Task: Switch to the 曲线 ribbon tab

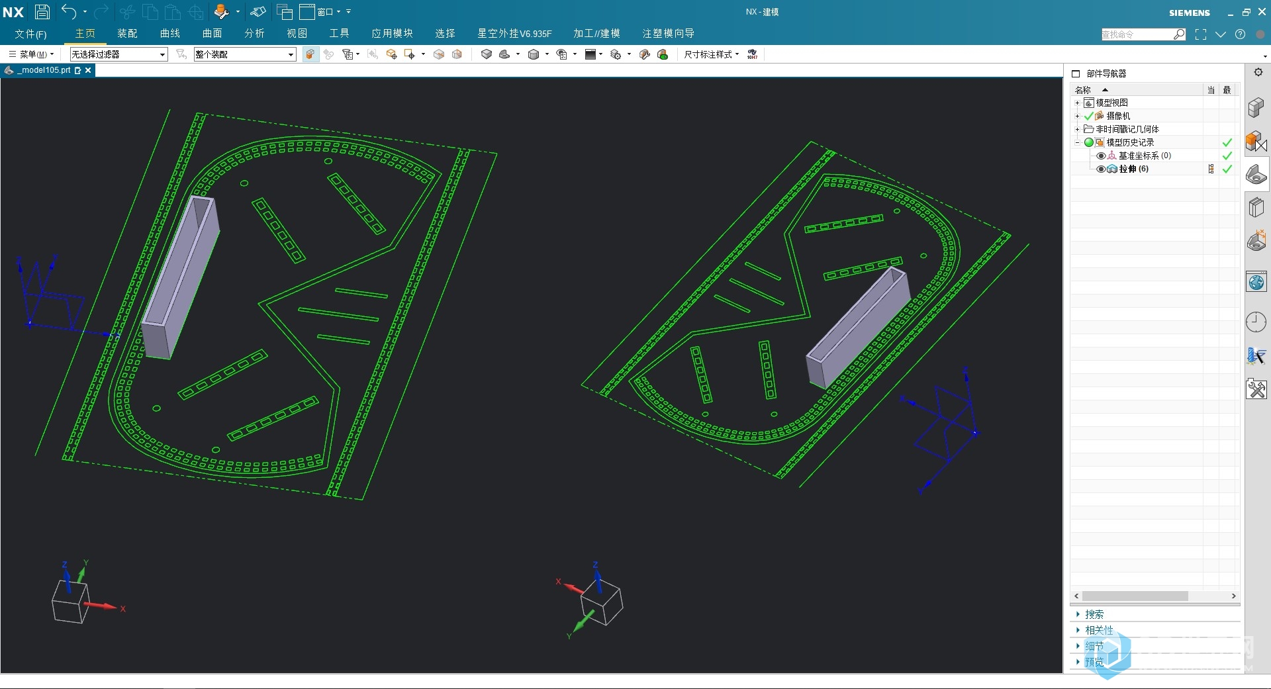Action: pos(170,33)
